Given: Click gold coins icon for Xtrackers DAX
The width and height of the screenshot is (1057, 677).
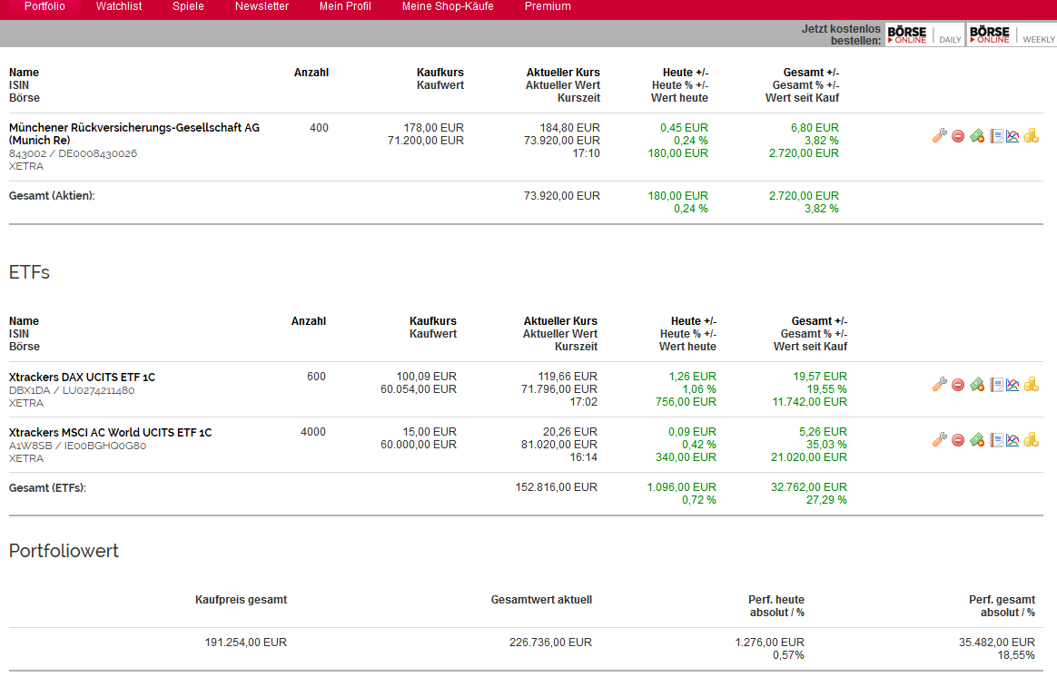Looking at the screenshot, I should click(x=1032, y=385).
